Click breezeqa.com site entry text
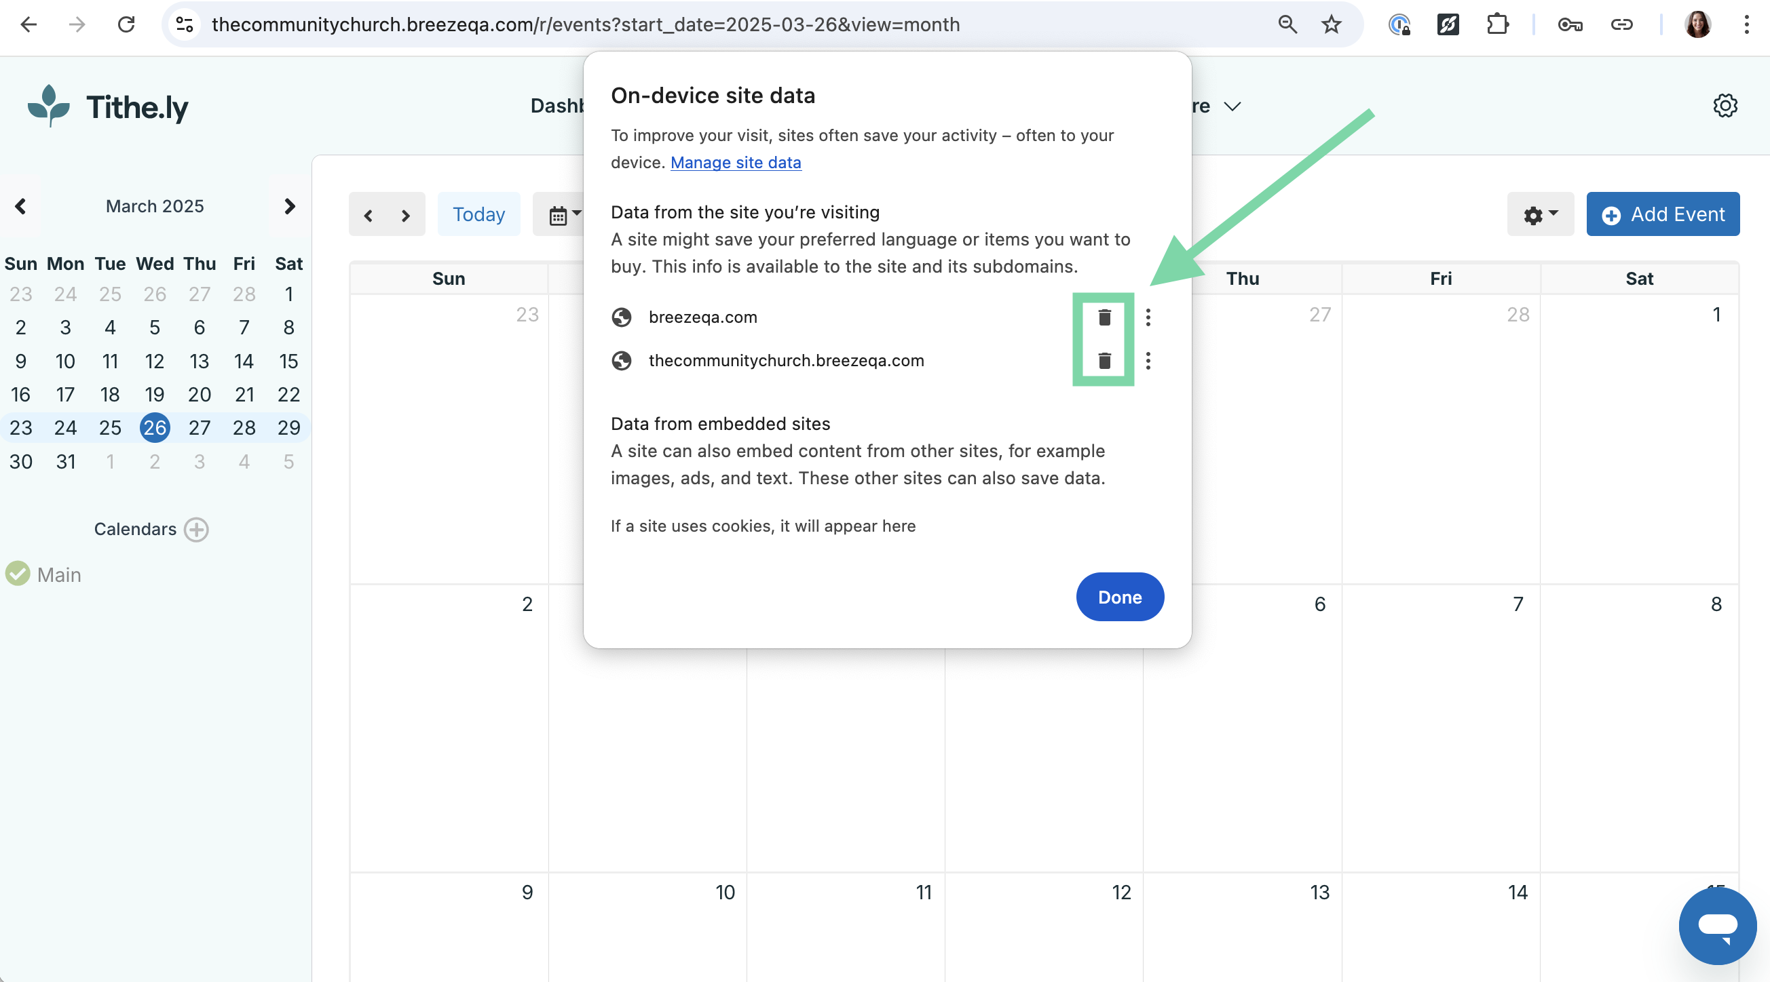 pyautogui.click(x=703, y=317)
